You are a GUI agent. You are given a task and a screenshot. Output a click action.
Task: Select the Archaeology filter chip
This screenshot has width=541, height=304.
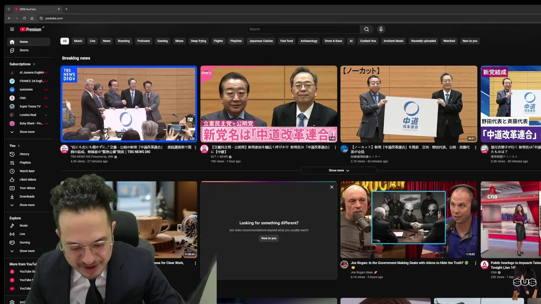point(309,41)
